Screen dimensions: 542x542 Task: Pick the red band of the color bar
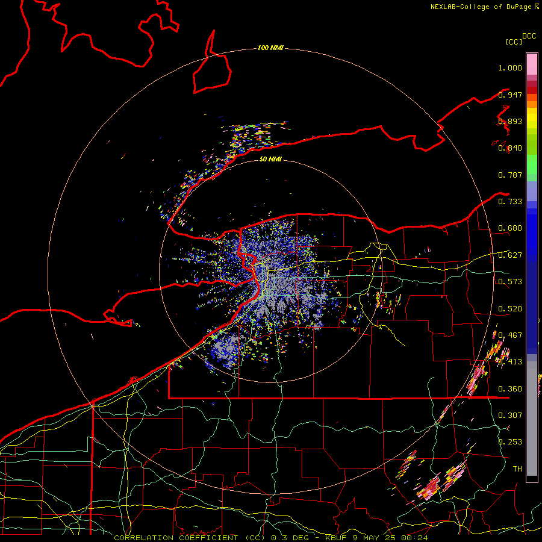532,90
